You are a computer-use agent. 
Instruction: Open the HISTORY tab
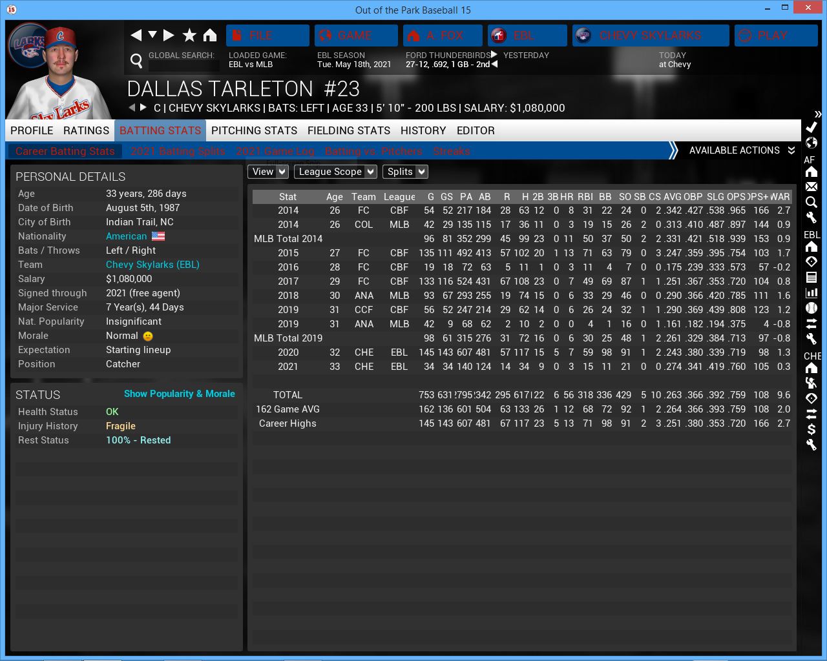(x=423, y=130)
